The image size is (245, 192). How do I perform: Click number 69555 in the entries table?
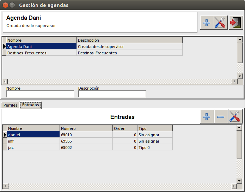86,141
